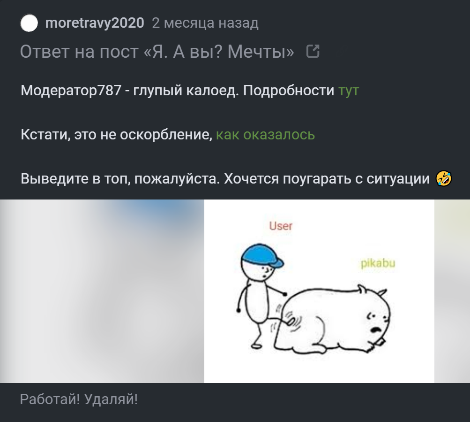
Task: Click the text "Кстати, это не оскорбление"
Action: [x=116, y=135]
